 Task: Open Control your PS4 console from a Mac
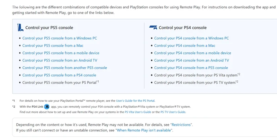(185, 46)
